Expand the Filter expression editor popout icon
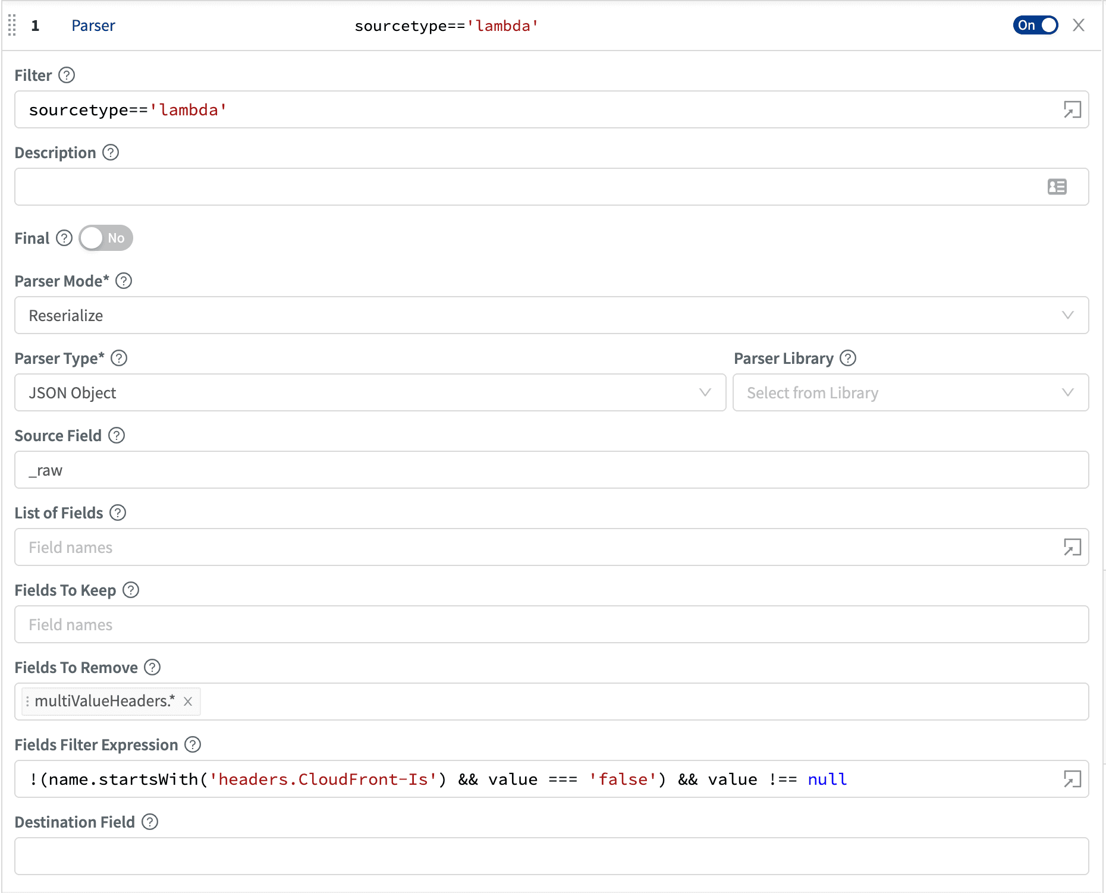Viewport: 1106px width, 893px height. point(1072,109)
